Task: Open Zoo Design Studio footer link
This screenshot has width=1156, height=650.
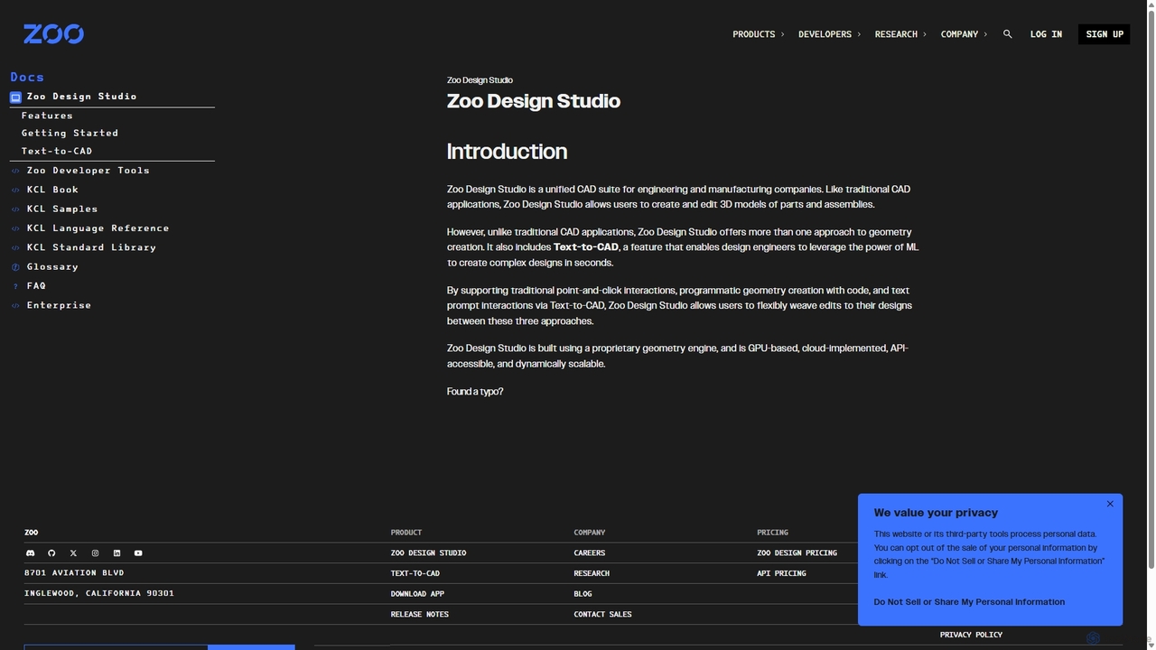Action: coord(428,552)
